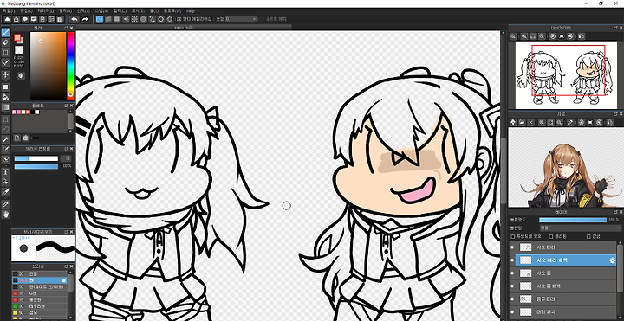Image resolution: width=624 pixels, height=321 pixels.
Task: Click the X icon in Reference toolbar
Action: pyautogui.click(x=530, y=122)
